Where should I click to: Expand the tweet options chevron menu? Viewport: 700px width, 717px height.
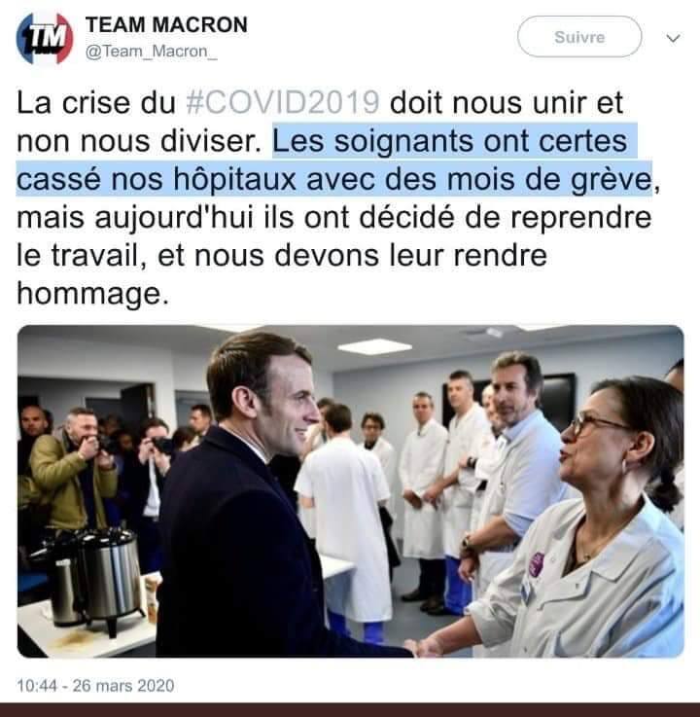pos(673,38)
